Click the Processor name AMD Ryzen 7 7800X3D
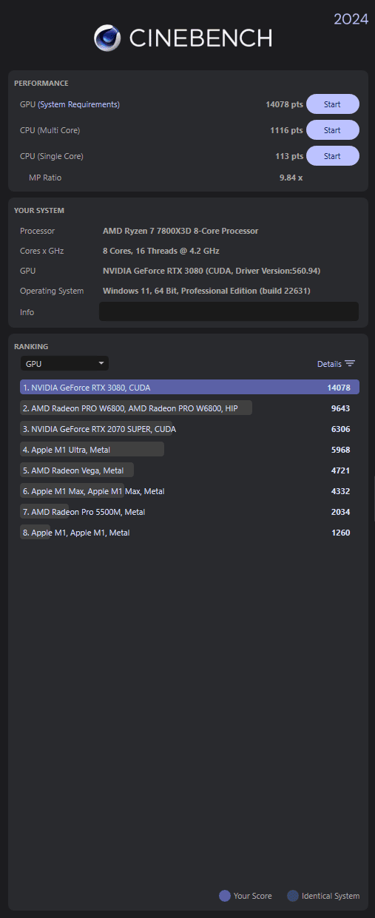Viewport: 375px width, 918px height. click(180, 231)
